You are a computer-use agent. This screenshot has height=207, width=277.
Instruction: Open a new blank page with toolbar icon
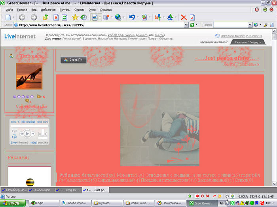[8, 17]
